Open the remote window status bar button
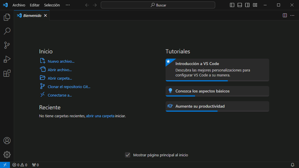 point(5,165)
